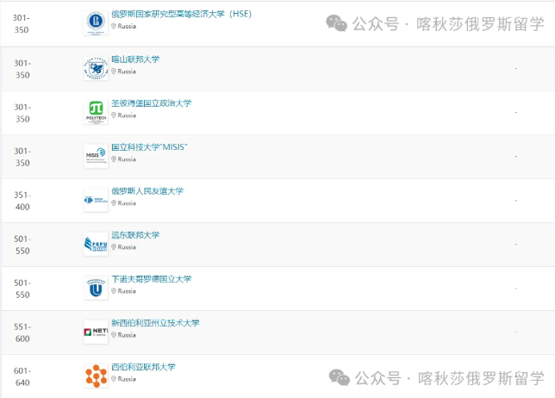The width and height of the screenshot is (555, 398).
Task: Open the blue U logo of Nizhny Novgorod
Action: point(96,288)
